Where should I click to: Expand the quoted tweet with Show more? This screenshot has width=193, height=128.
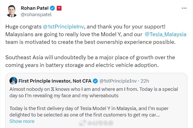click(22, 121)
